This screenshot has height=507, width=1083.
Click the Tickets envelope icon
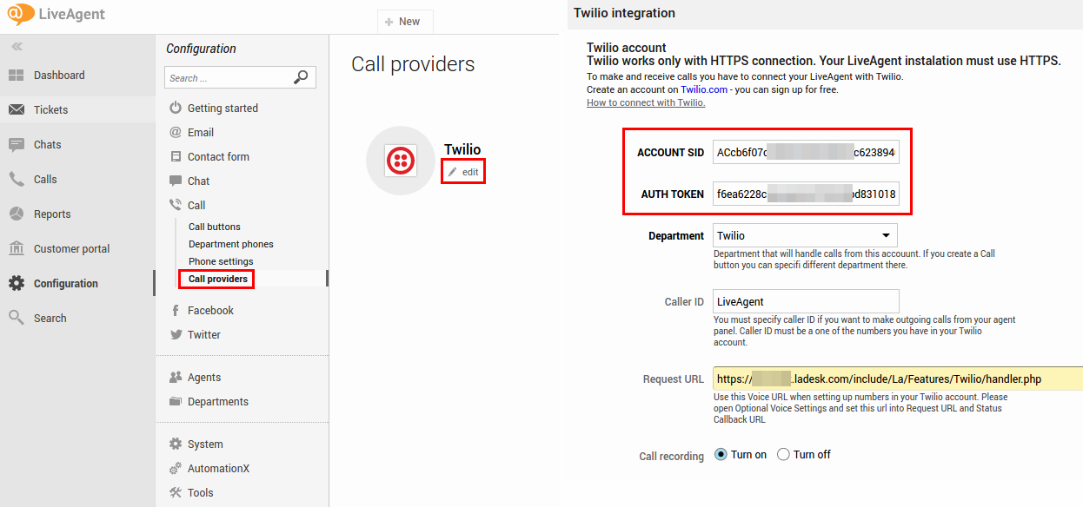[x=17, y=110]
